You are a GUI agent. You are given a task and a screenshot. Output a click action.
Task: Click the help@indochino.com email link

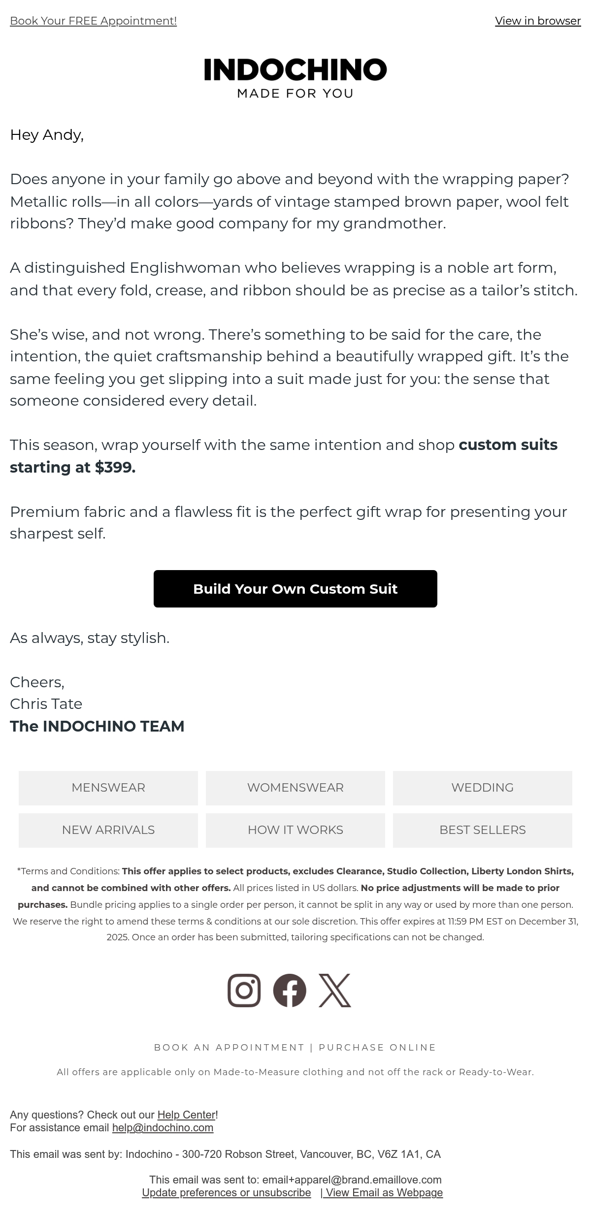click(x=163, y=1128)
